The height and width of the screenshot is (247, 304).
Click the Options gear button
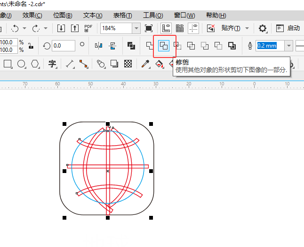click(x=263, y=28)
